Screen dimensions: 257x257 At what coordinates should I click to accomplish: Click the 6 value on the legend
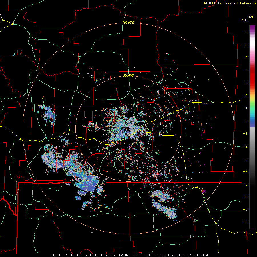(x=246, y=45)
